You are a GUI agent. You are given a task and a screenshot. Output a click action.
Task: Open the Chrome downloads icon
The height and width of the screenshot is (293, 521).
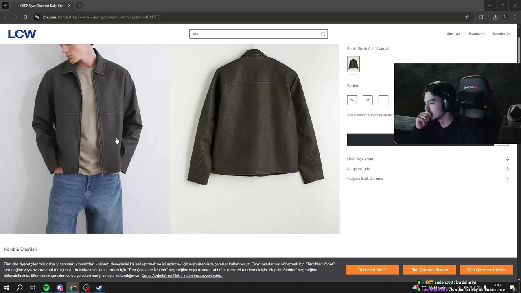(x=495, y=17)
